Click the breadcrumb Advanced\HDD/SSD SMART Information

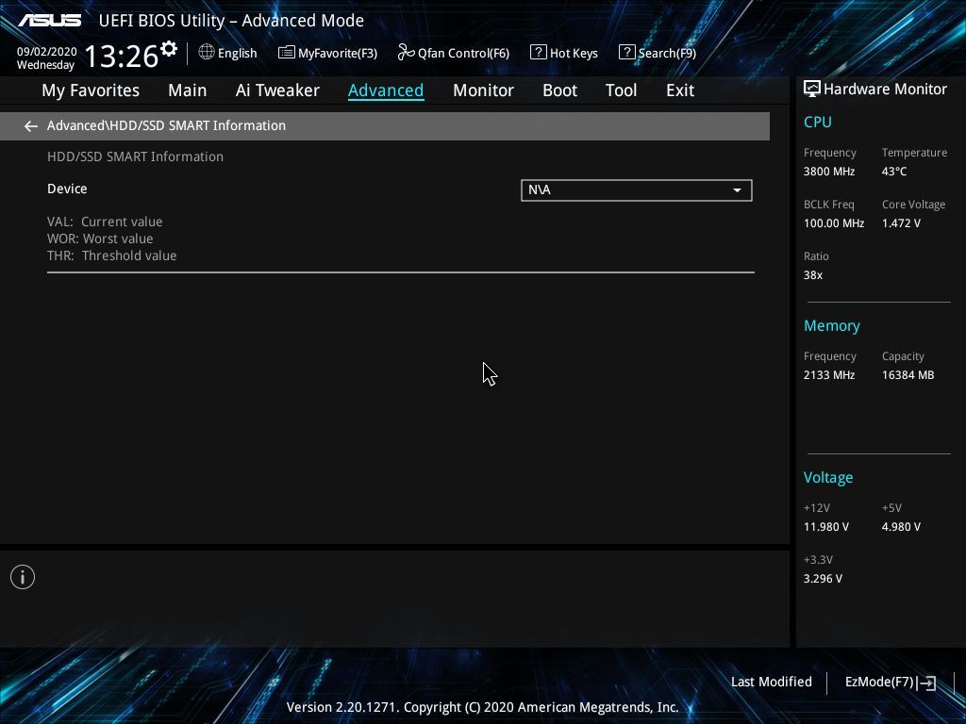click(x=166, y=125)
